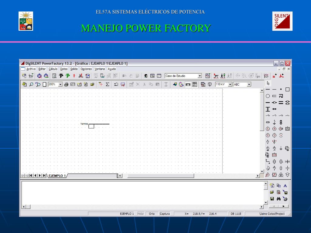Select the synchronous machine S symbol tool
The width and height of the screenshot is (311, 233).
point(268,129)
